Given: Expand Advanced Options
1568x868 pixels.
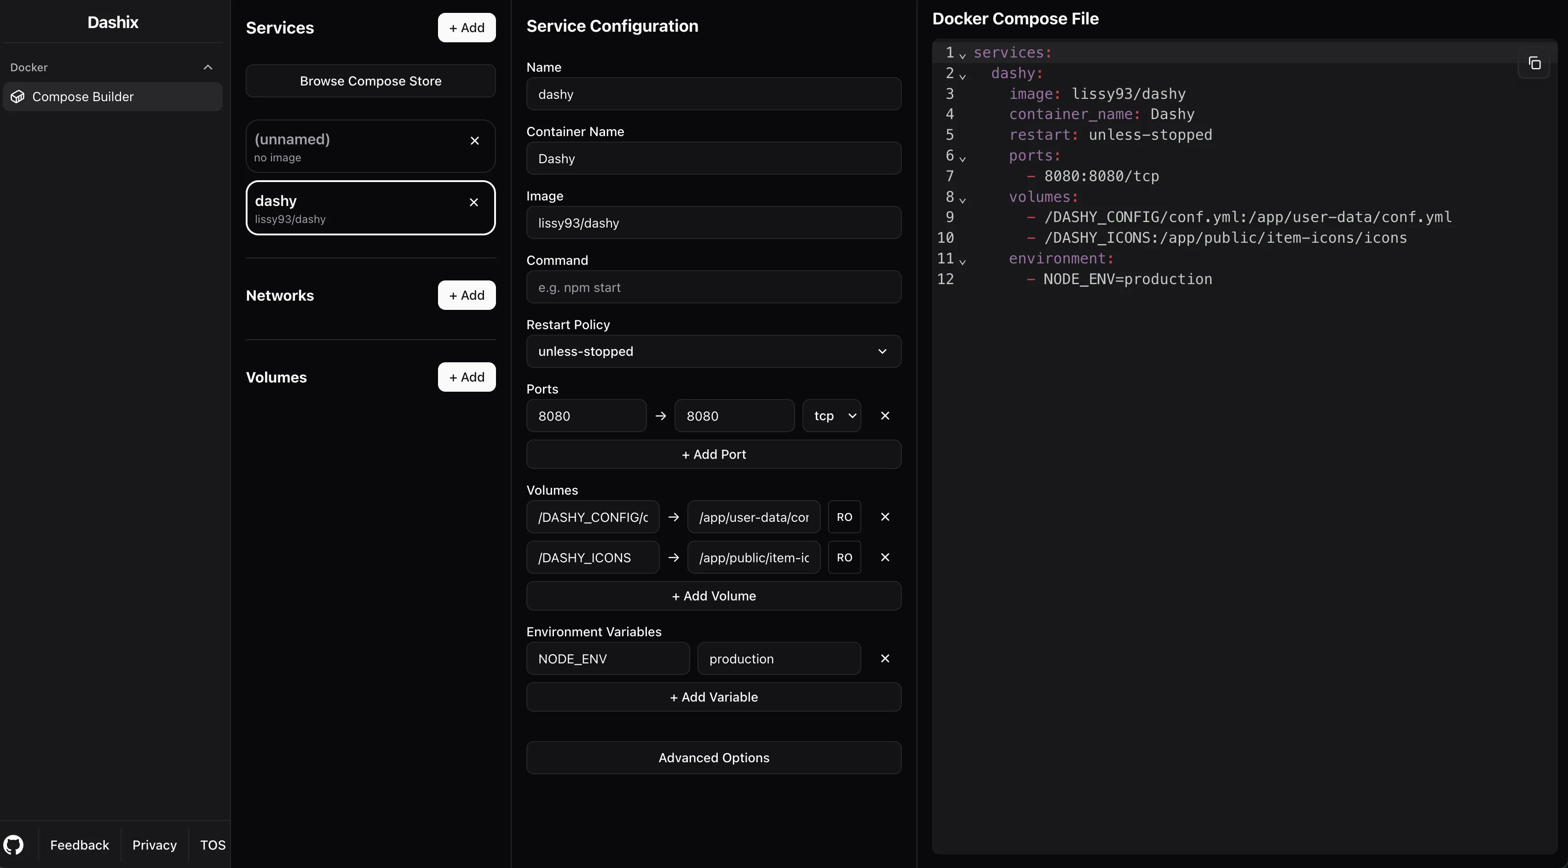Looking at the screenshot, I should click(713, 757).
